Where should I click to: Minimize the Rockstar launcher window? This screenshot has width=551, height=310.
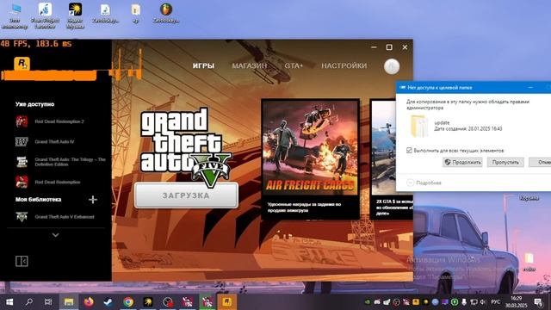(x=374, y=47)
